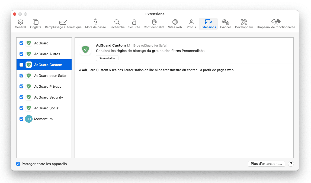Open the Confidentialité preferences tab
Viewport: 311px width, 183px height.
click(154, 24)
